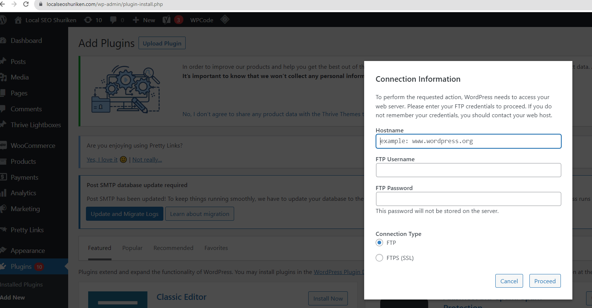The width and height of the screenshot is (592, 308).
Task: Focus the Hostname input field
Action: 469,141
